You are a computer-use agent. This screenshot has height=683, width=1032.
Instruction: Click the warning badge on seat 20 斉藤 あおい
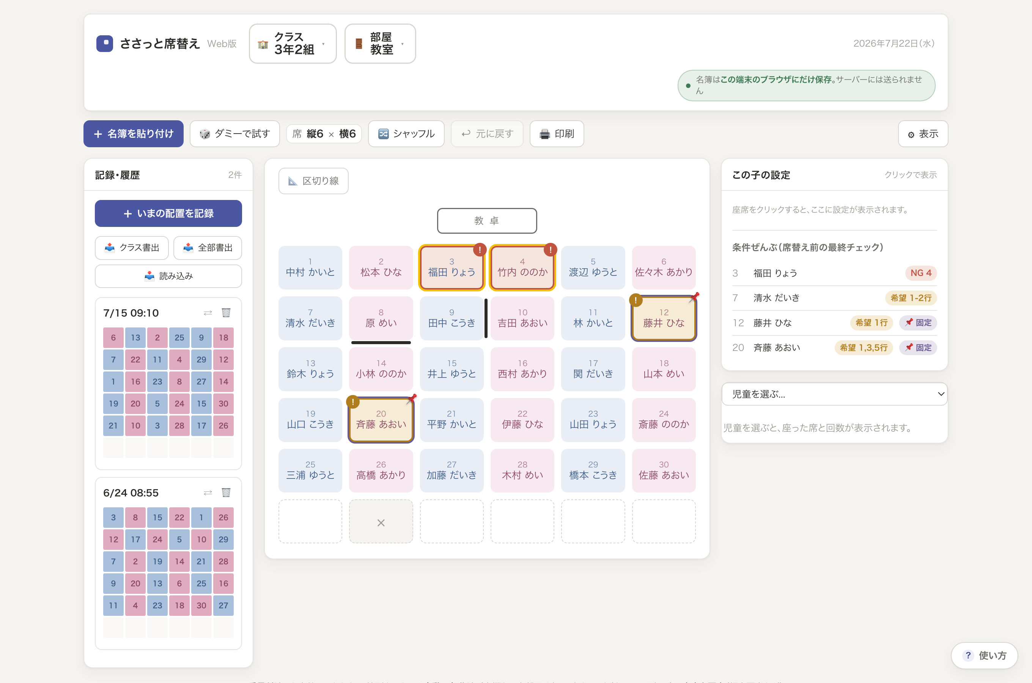point(353,401)
